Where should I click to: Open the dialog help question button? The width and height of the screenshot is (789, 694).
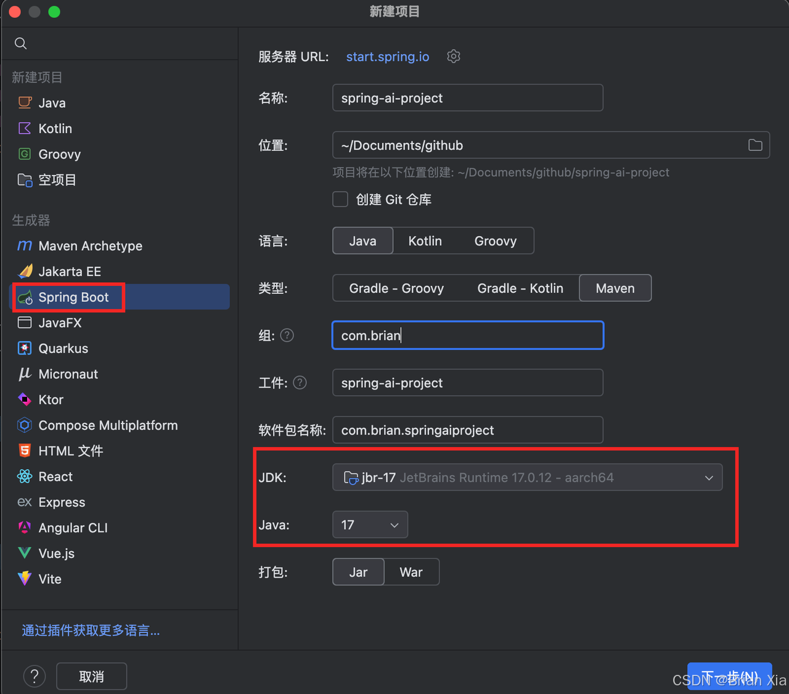(35, 676)
